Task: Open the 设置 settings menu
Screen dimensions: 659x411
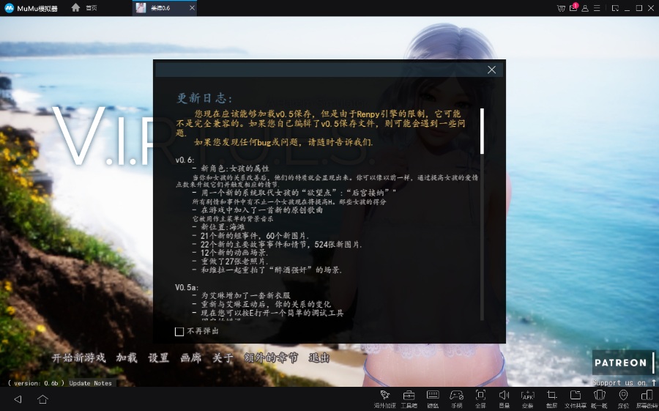Action: point(158,358)
